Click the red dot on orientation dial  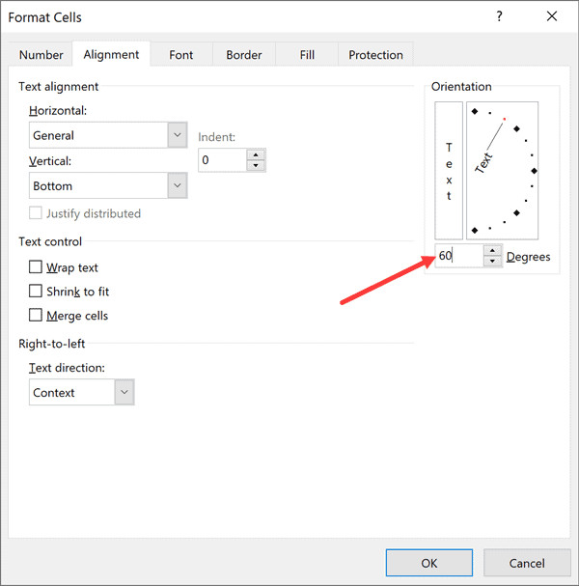(x=504, y=119)
